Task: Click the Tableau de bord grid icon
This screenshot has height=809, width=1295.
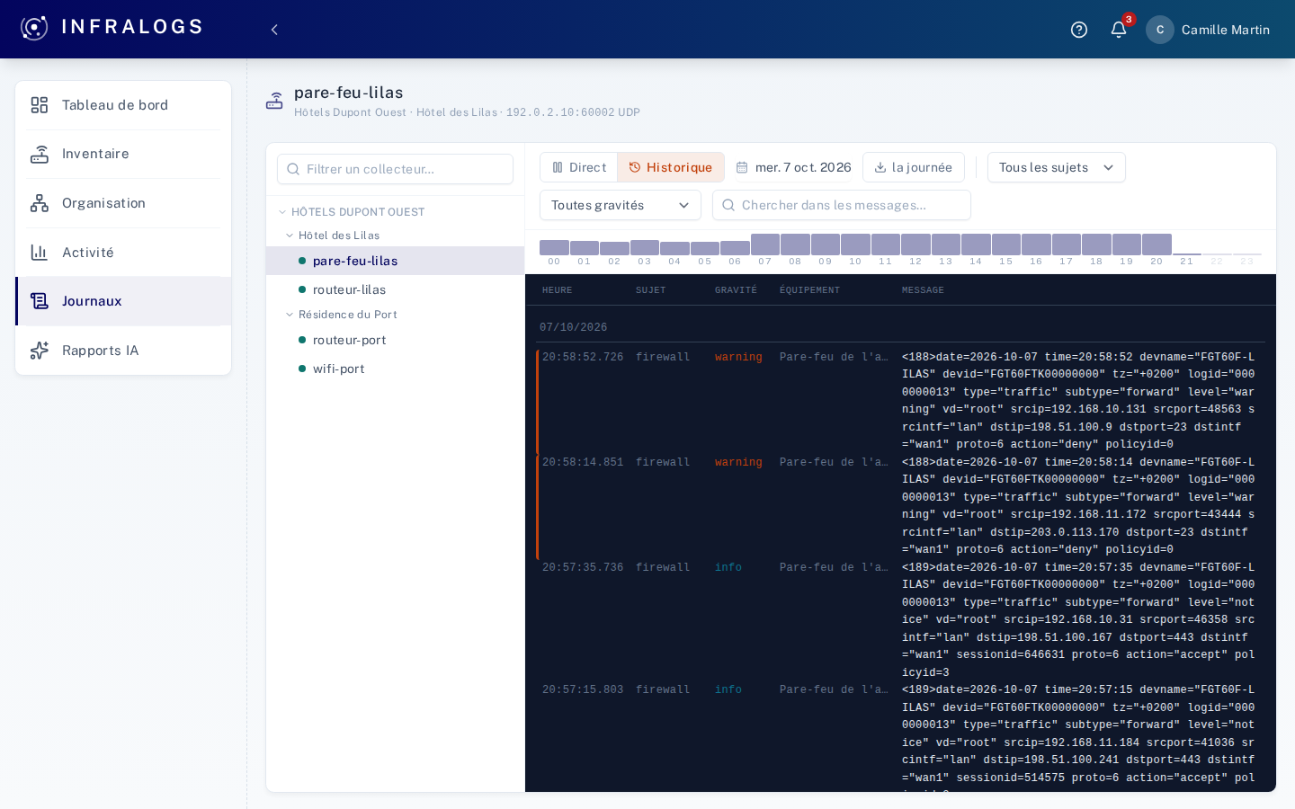Action: pyautogui.click(x=40, y=105)
